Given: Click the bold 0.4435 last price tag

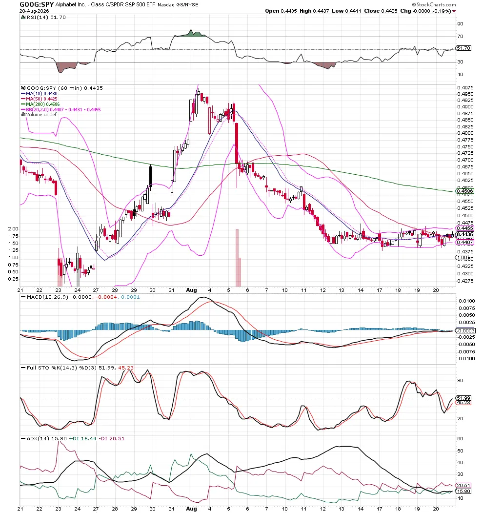Looking at the screenshot, I should pos(464,234).
